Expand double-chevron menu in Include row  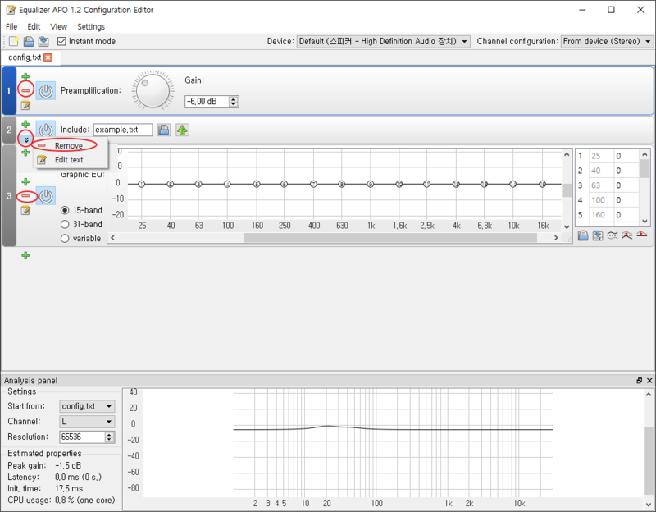pyautogui.click(x=26, y=139)
